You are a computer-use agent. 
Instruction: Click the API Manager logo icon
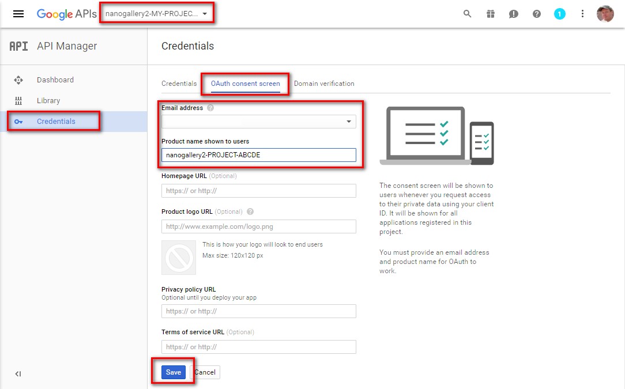18,46
